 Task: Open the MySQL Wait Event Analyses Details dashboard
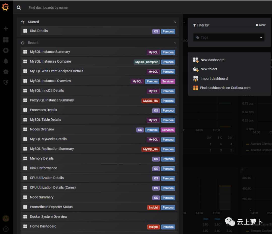pos(99,71)
